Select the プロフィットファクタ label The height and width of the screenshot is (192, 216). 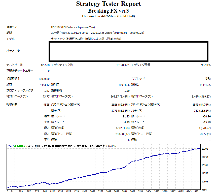point(20,90)
